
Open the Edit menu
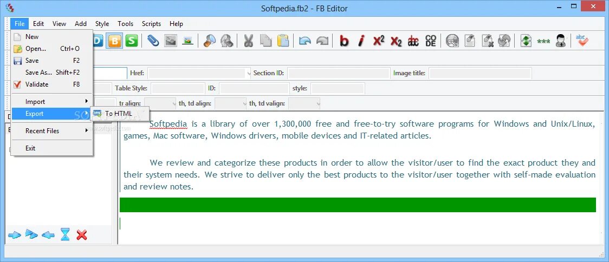click(38, 24)
